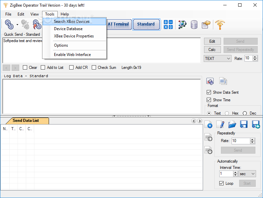Click the connect chain-link toolbar icon
263x198 pixels.
tap(9, 25)
